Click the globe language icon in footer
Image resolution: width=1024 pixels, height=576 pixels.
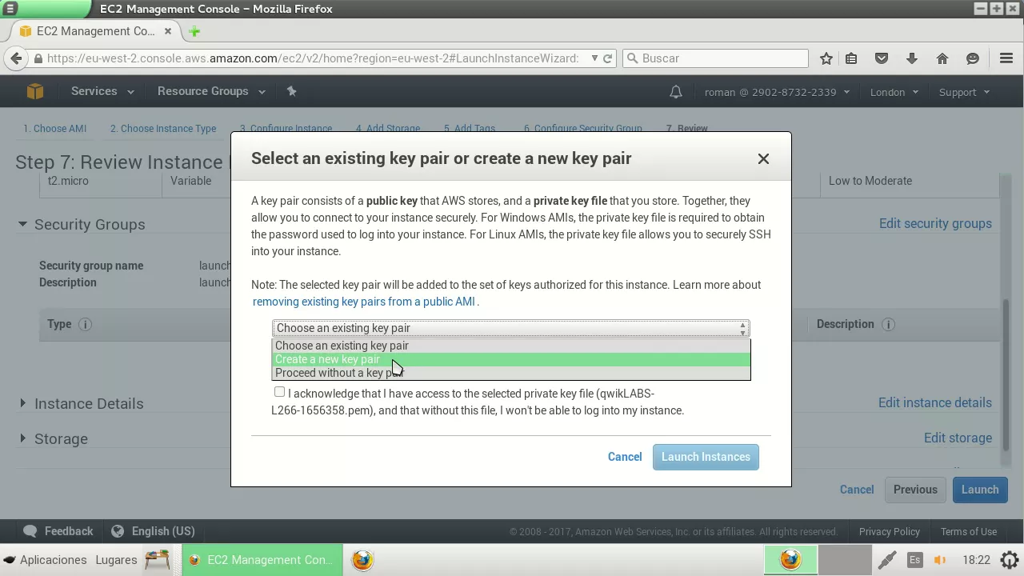pyautogui.click(x=118, y=531)
